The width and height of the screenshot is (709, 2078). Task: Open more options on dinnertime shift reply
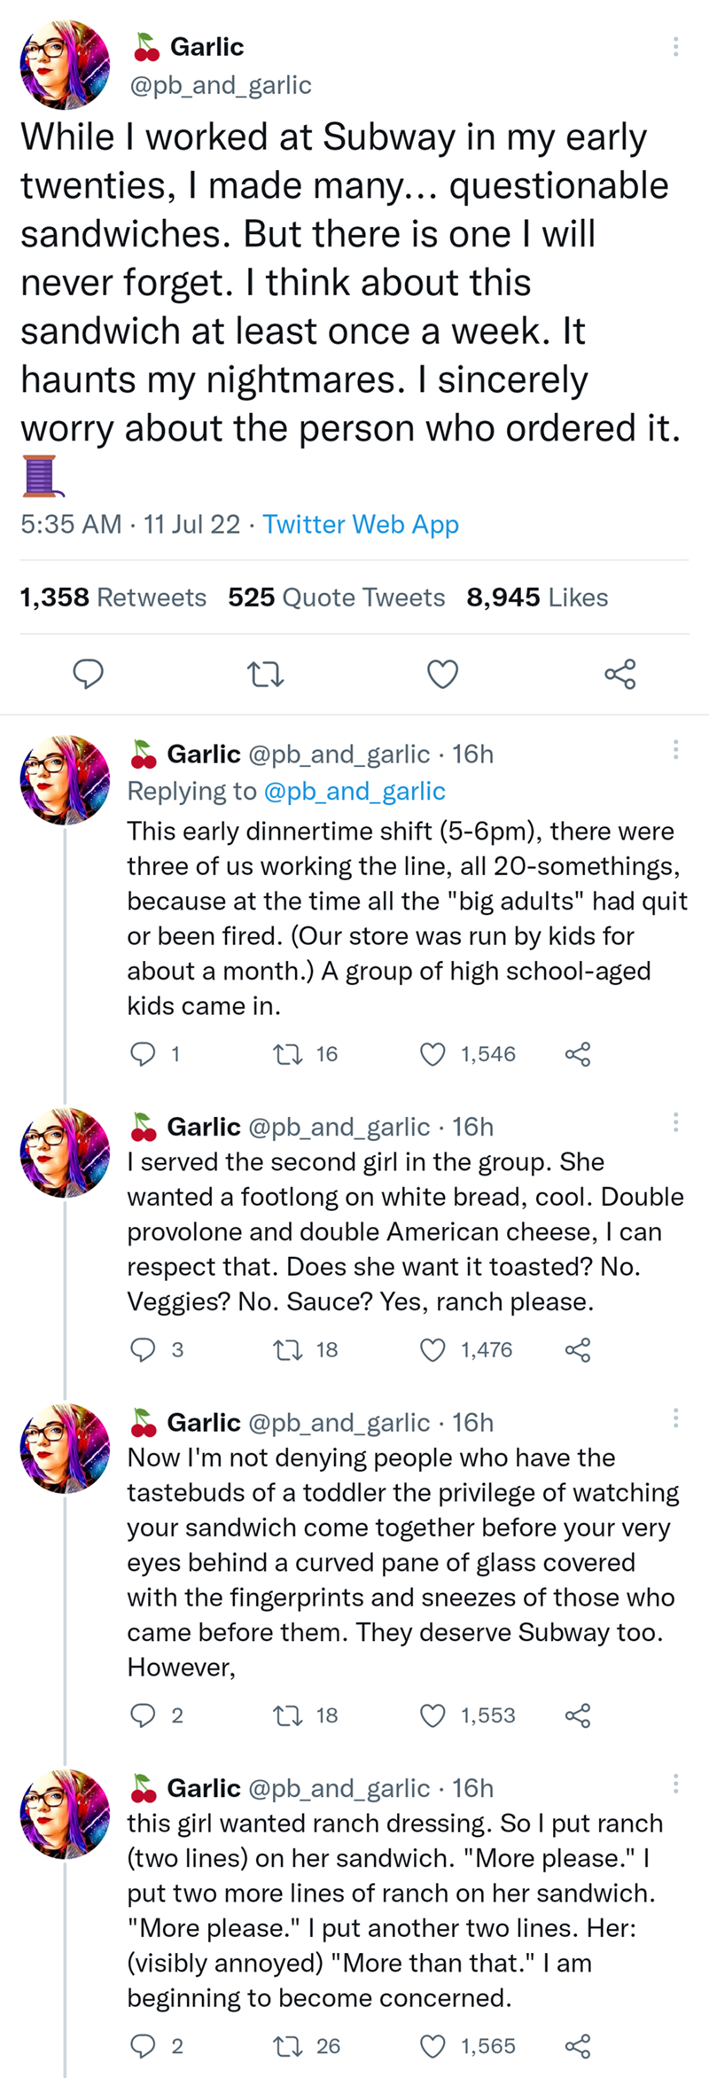click(x=675, y=750)
